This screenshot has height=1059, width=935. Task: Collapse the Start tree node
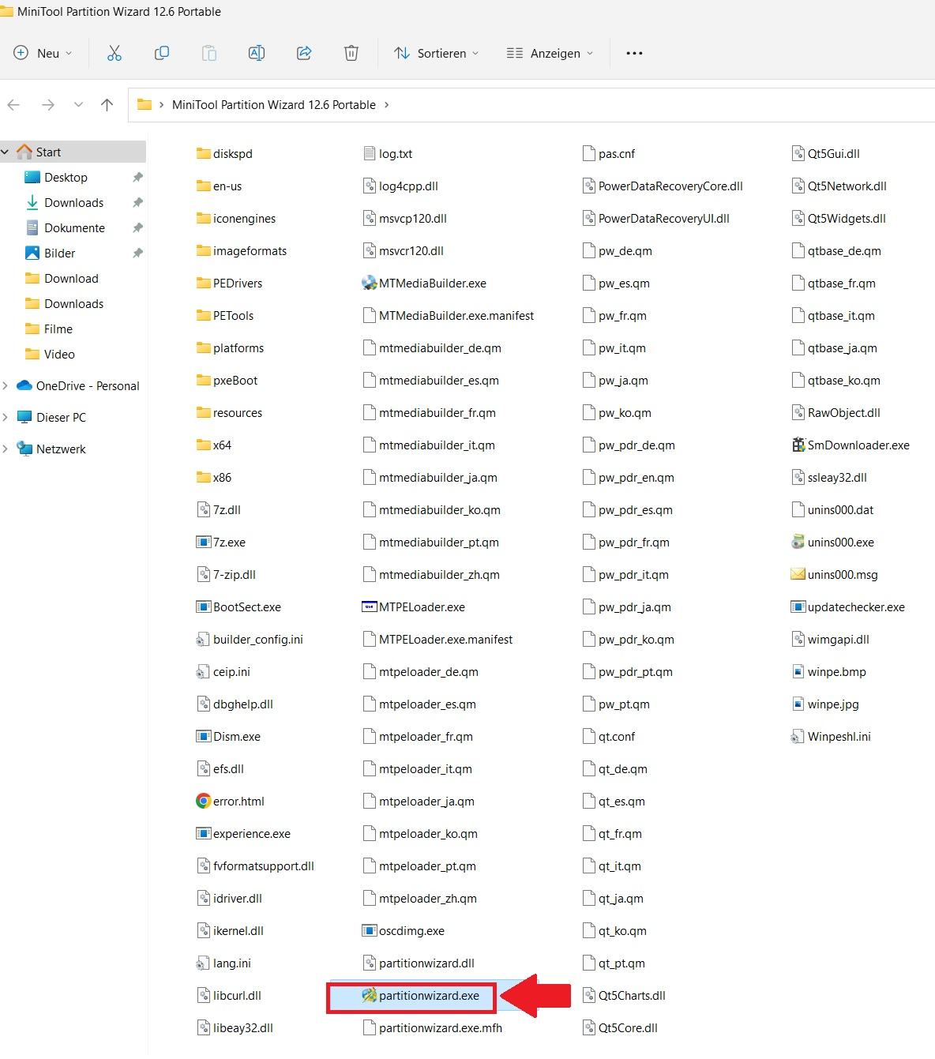point(6,152)
